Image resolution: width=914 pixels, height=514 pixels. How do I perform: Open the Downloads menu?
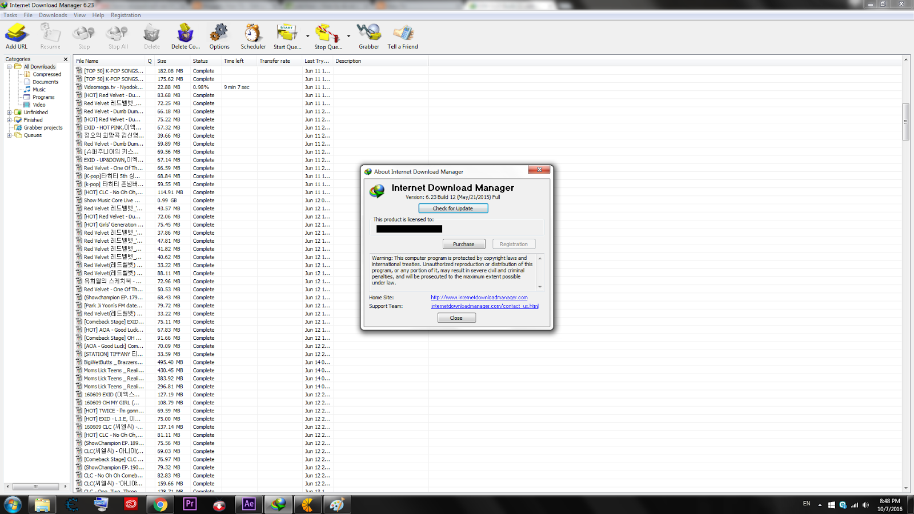point(53,15)
